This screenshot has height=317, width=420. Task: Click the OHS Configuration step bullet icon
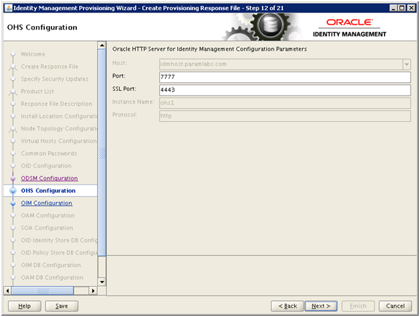pos(13,191)
